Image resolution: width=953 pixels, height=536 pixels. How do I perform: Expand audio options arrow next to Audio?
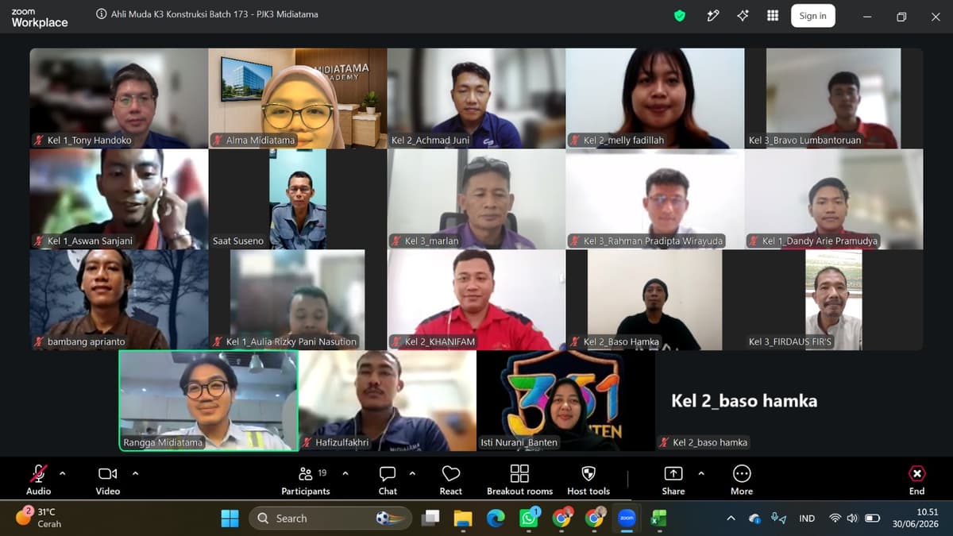pos(63,473)
